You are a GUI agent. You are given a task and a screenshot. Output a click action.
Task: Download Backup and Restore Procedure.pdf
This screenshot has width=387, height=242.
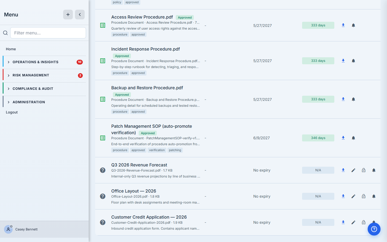[343, 99]
